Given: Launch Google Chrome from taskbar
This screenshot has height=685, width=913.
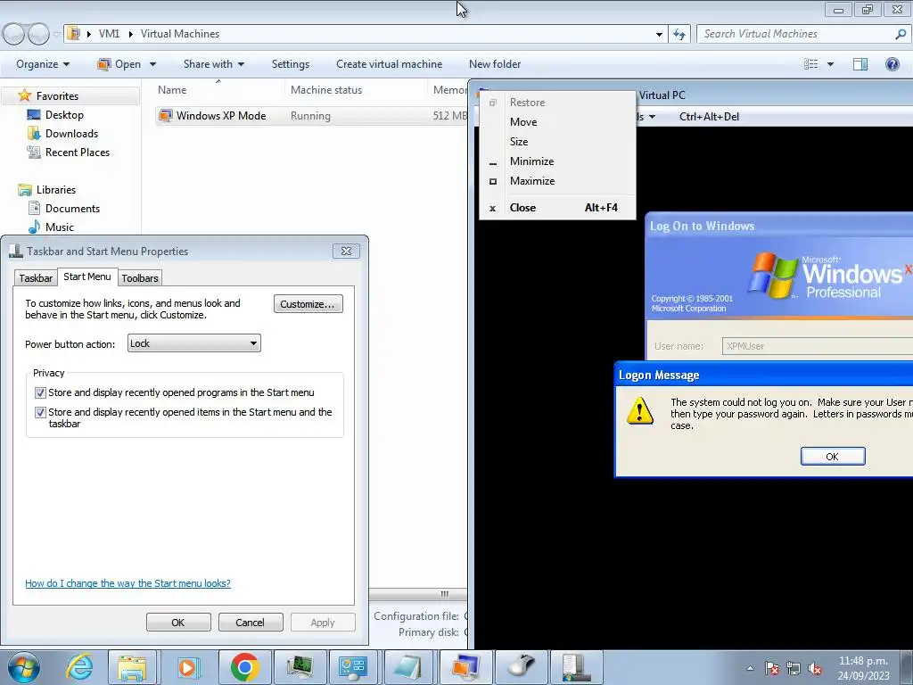Looking at the screenshot, I should (x=244, y=667).
